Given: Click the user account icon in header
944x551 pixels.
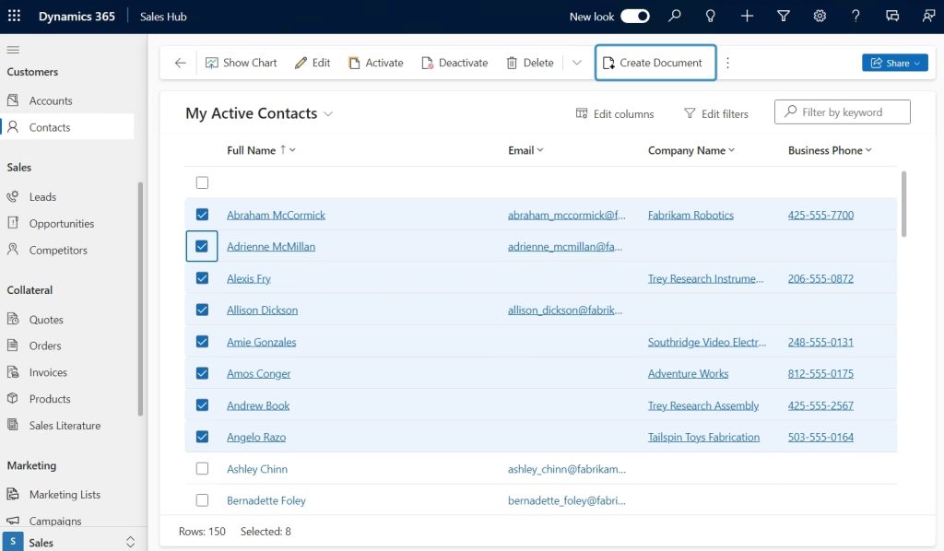Looking at the screenshot, I should pos(928,17).
